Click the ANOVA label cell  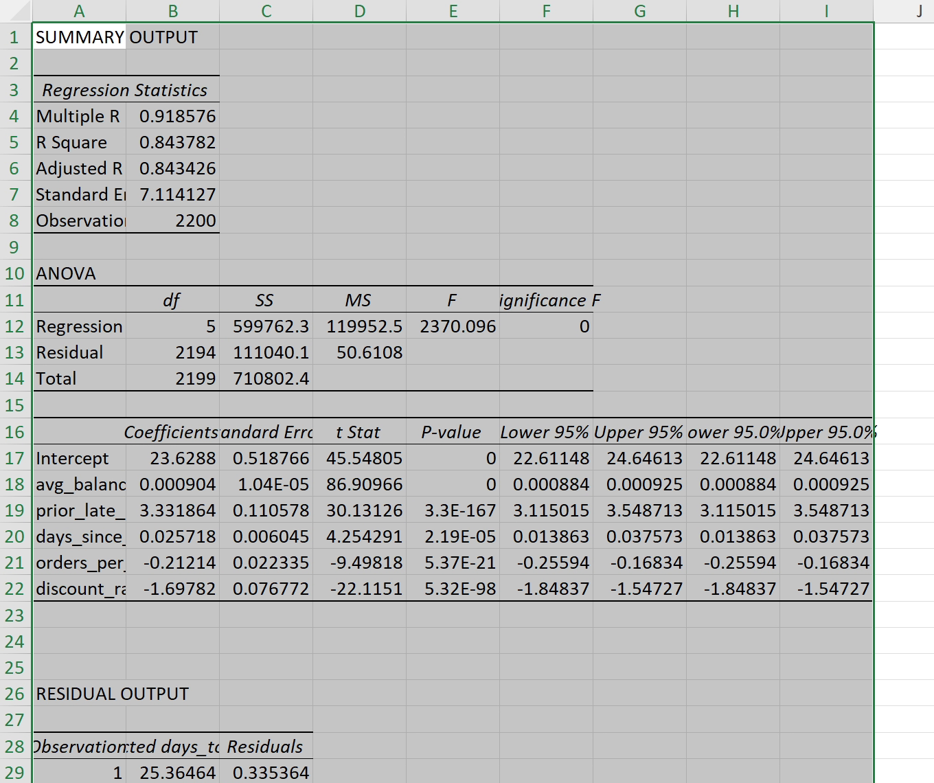point(79,273)
